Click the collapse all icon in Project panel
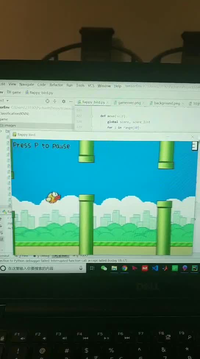The width and height of the screenshot is (200, 359). pos(55,101)
